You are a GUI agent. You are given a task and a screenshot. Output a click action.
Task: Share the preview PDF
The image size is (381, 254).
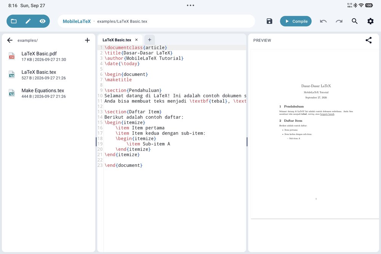[368, 40]
